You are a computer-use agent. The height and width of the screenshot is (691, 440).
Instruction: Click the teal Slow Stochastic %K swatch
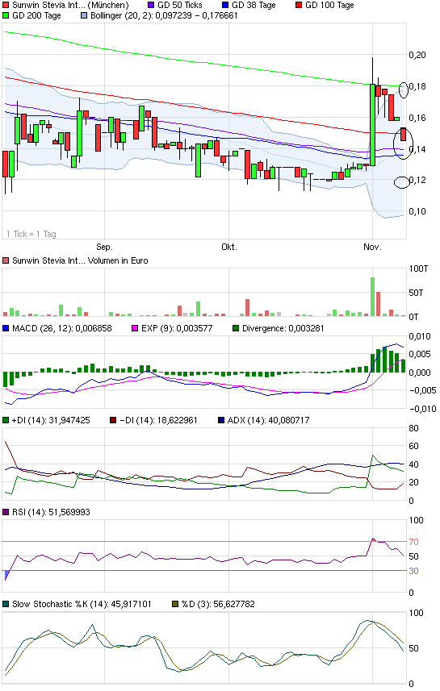click(x=6, y=605)
